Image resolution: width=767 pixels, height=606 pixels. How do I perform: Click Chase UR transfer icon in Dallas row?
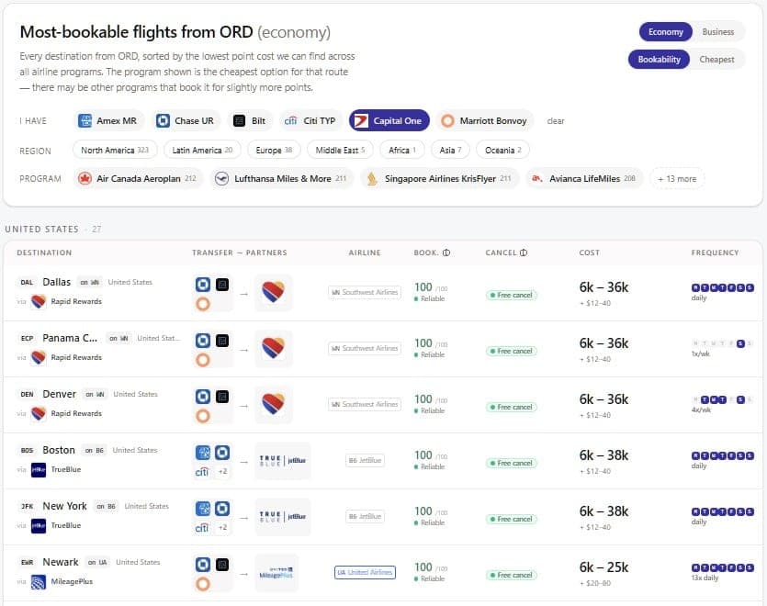[203, 284]
